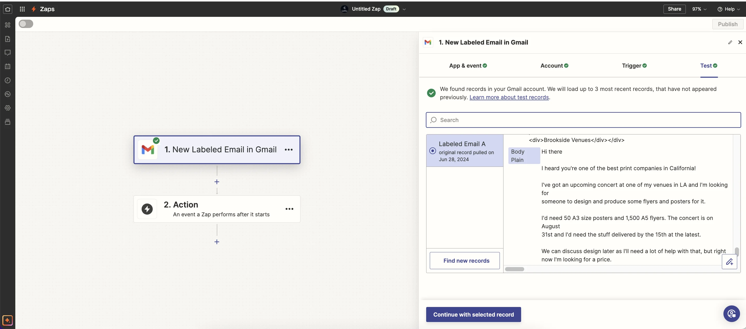
Task: Open notes comment icon in sidebar
Action: [8, 53]
